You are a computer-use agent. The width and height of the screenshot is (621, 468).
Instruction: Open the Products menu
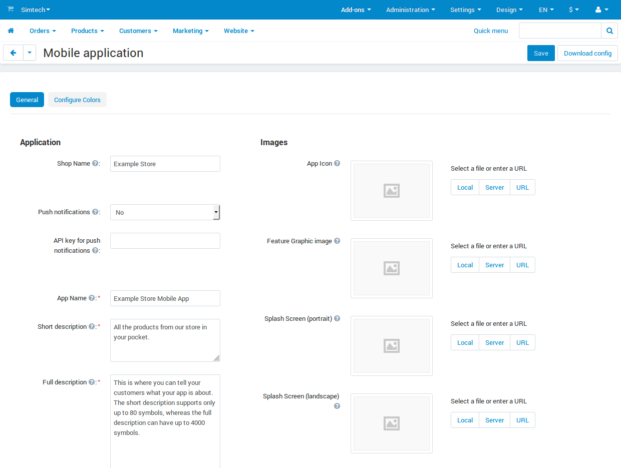(x=88, y=31)
